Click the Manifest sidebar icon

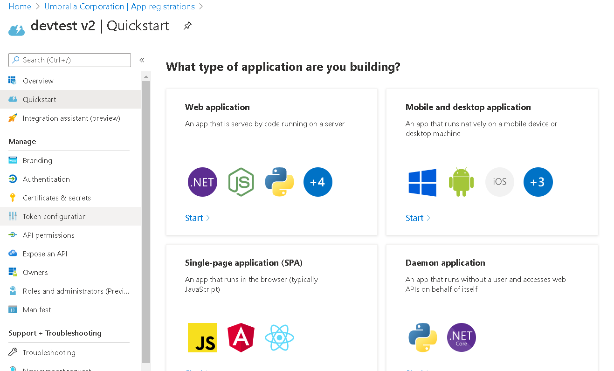13,309
